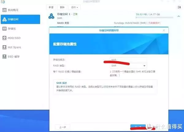Click Synology Hybrid RAID (SHR) value text
Screen dimensions: 184x132
coord(130,23)
